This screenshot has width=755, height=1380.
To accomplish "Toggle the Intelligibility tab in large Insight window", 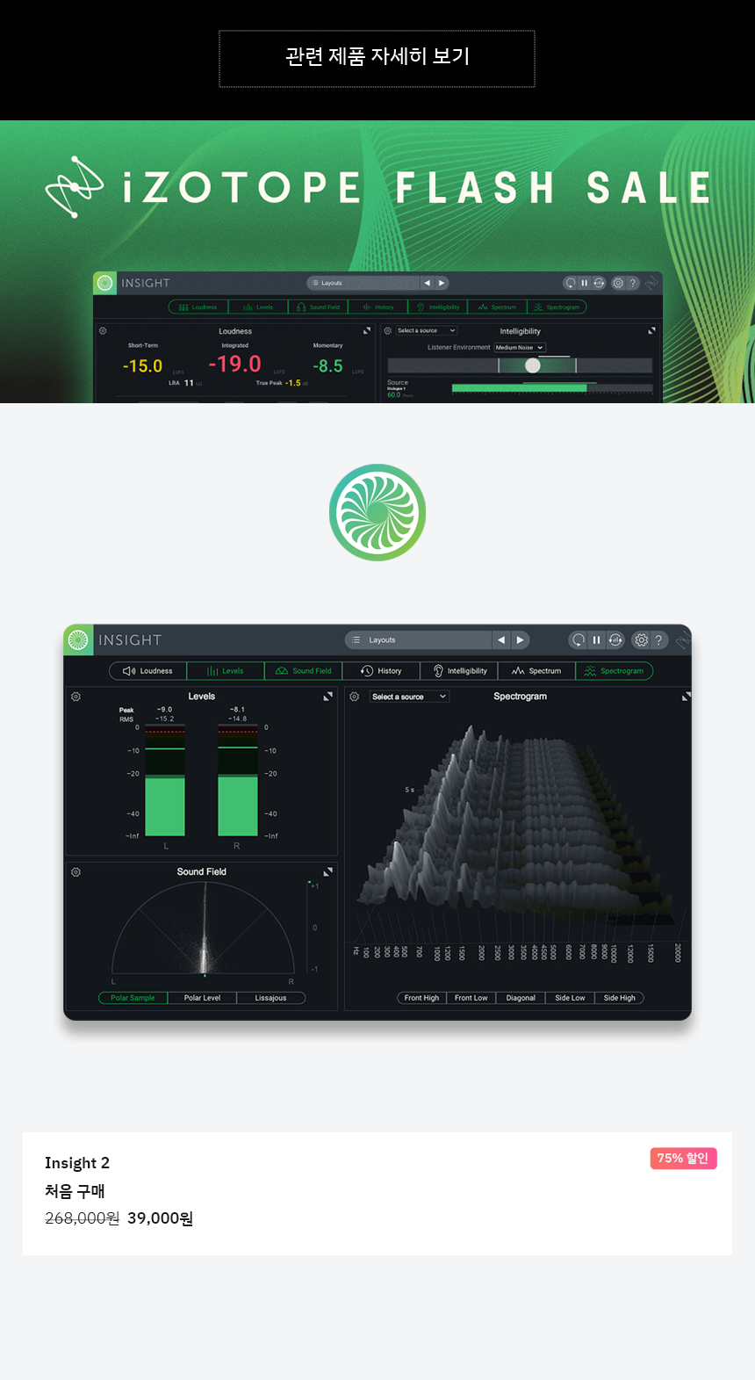I will coord(459,670).
